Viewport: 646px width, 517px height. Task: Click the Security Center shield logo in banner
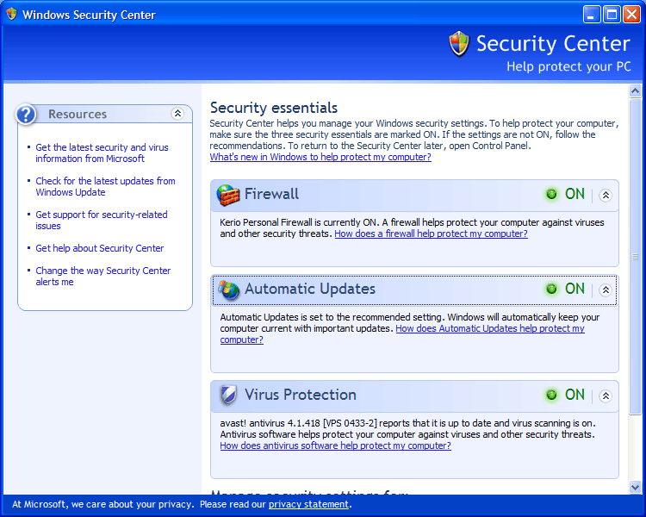coord(459,44)
